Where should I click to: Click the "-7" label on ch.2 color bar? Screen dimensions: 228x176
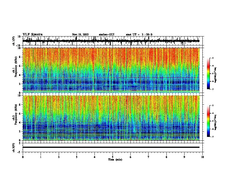pos(212,137)
